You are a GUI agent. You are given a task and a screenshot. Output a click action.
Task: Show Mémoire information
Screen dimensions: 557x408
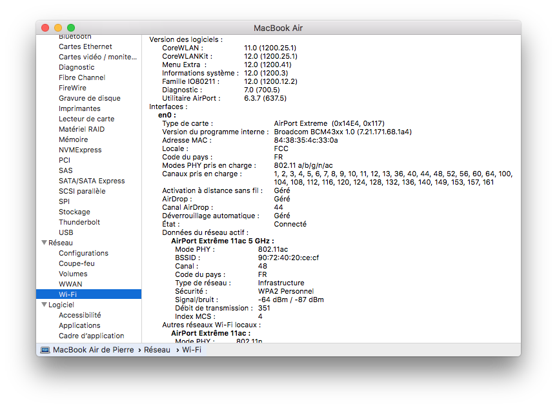(74, 139)
